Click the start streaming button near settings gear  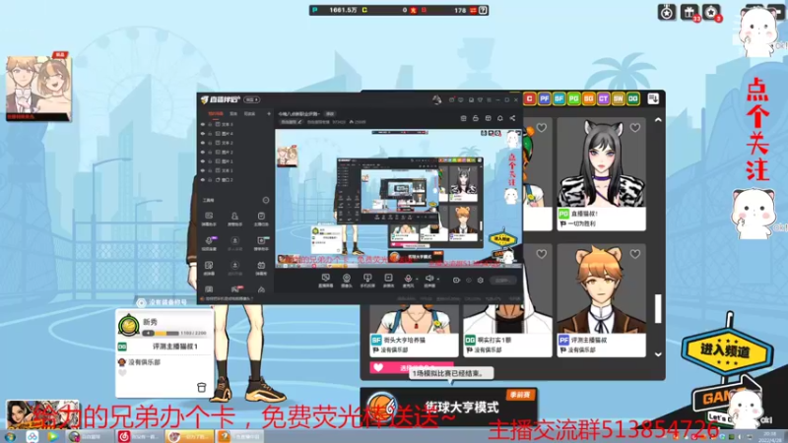click(502, 281)
